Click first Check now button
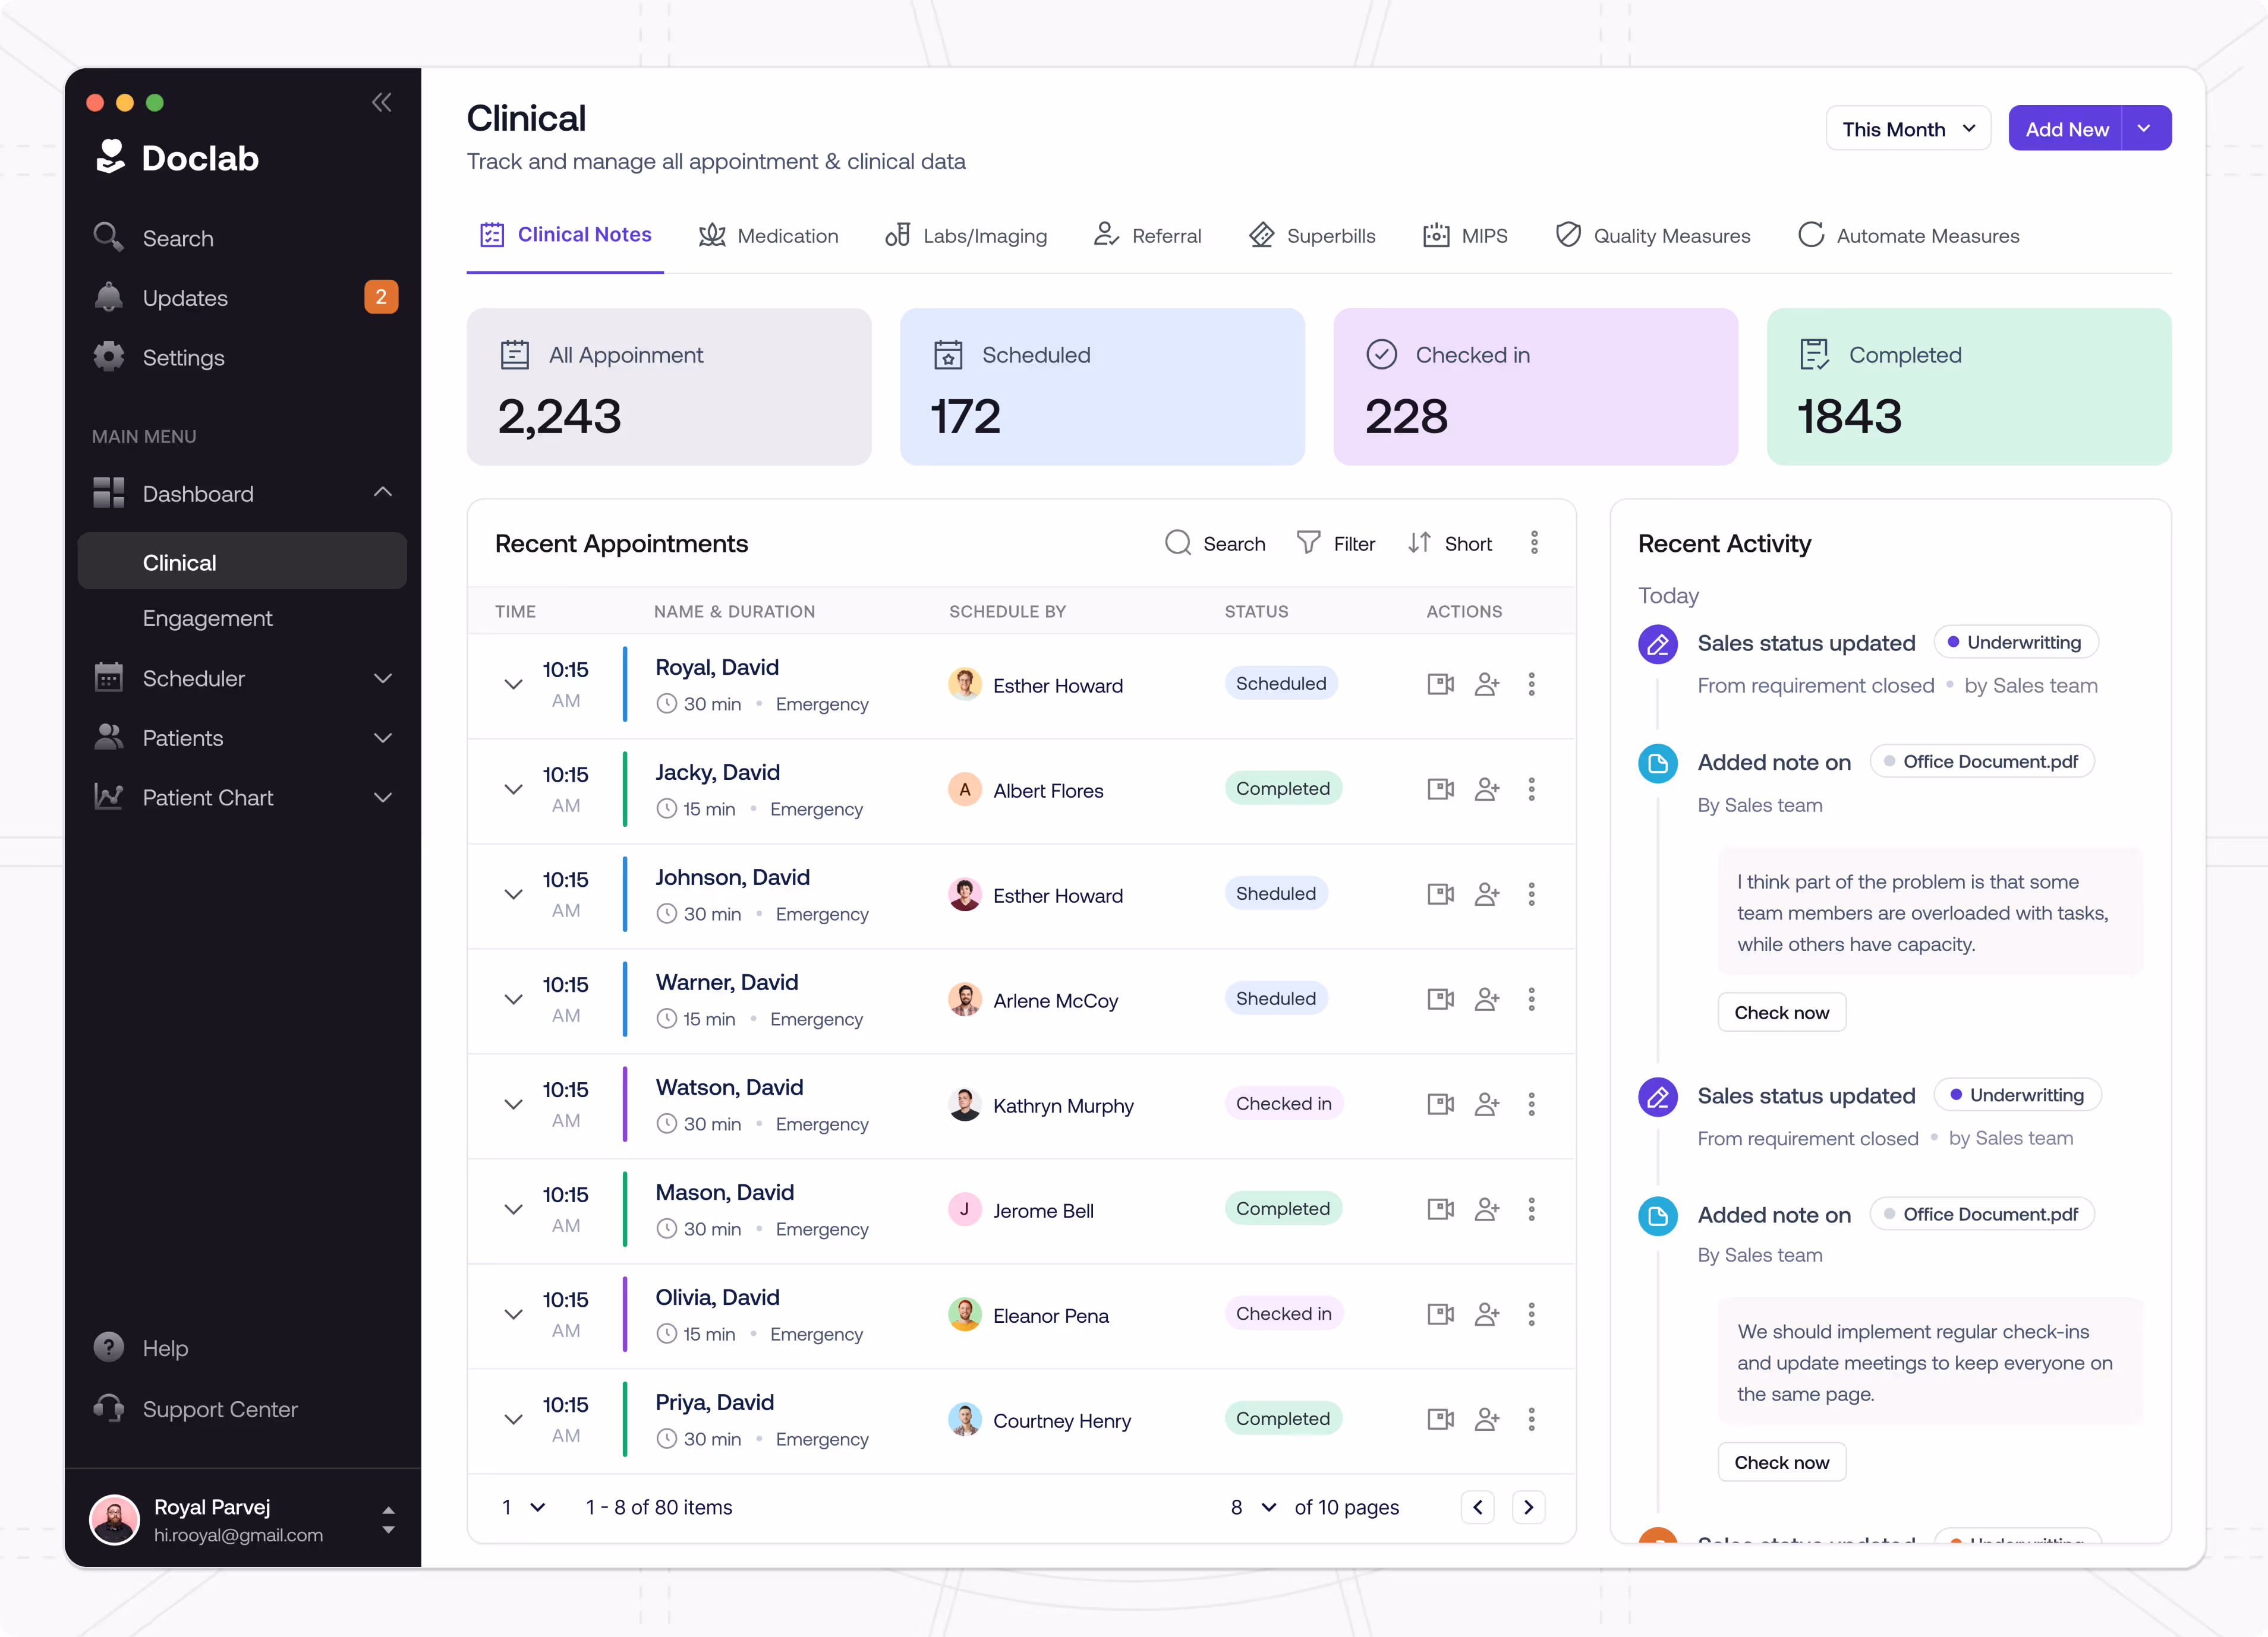 click(1781, 1012)
